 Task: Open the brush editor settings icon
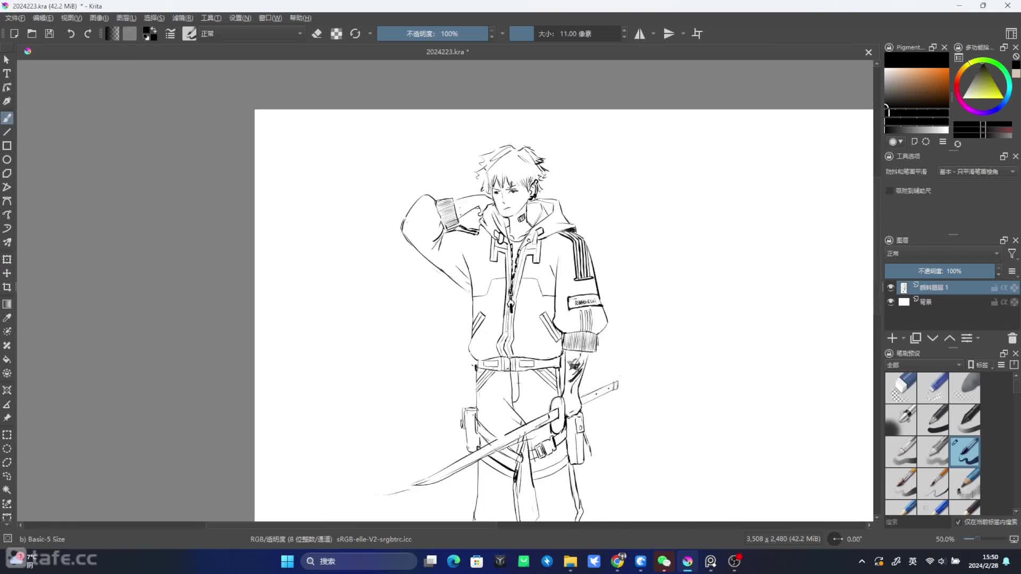coord(170,33)
